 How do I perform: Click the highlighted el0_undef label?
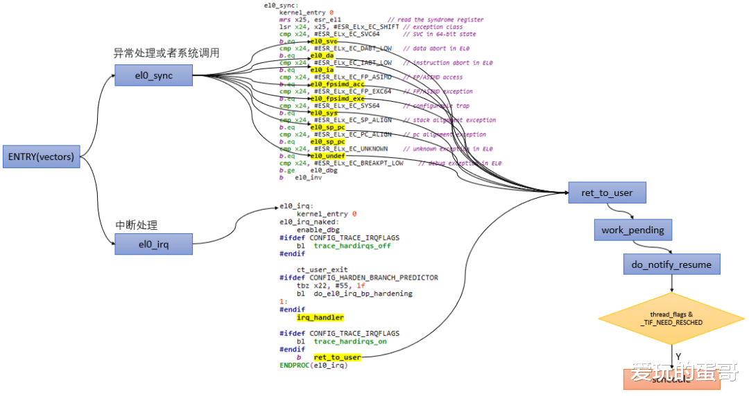pos(327,156)
